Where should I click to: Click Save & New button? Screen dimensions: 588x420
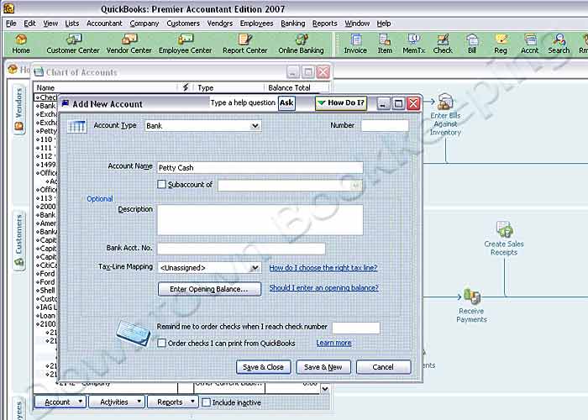323,367
